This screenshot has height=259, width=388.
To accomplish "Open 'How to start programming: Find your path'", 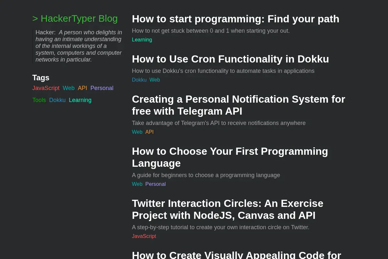I will tap(236, 19).
